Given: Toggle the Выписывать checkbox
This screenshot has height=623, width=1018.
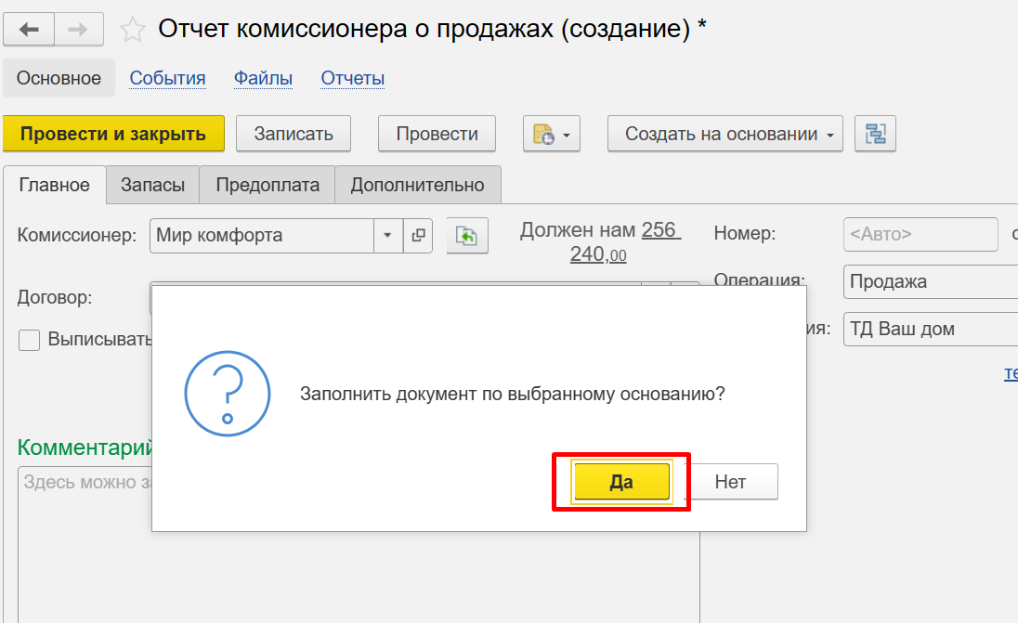Looking at the screenshot, I should coord(30,340).
